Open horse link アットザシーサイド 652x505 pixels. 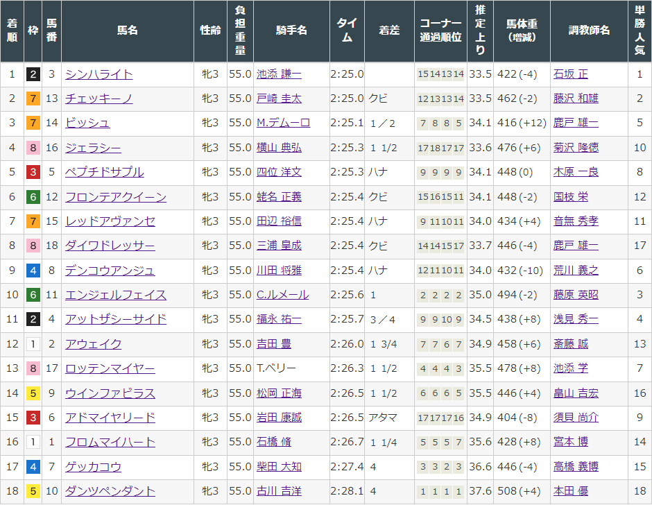click(x=116, y=320)
